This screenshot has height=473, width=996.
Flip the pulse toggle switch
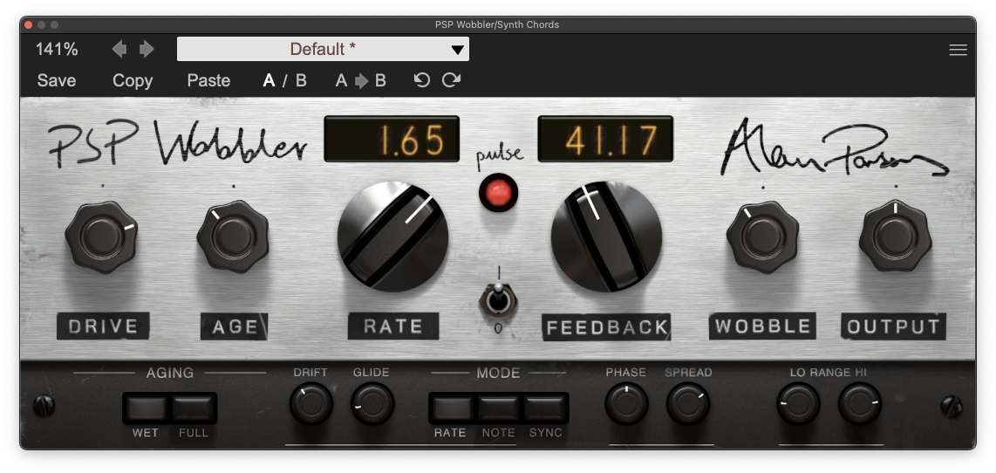click(x=499, y=298)
